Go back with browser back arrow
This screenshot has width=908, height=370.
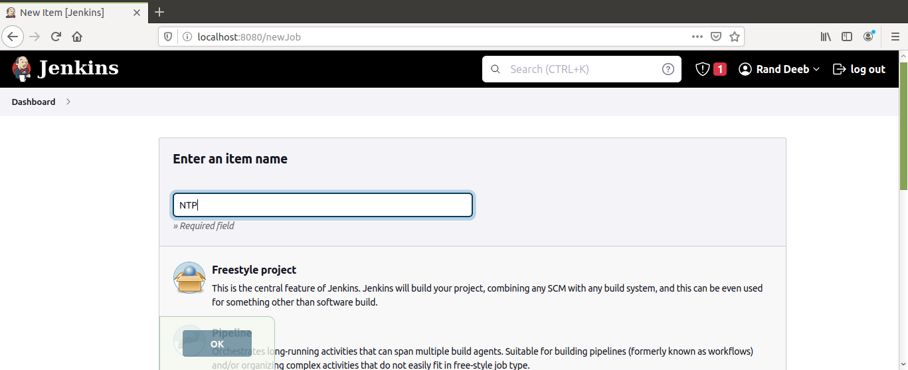[13, 37]
